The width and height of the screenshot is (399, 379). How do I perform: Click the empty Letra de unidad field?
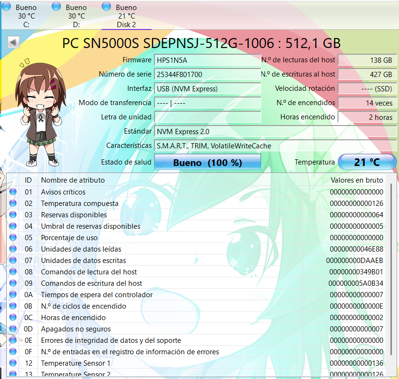(x=207, y=117)
